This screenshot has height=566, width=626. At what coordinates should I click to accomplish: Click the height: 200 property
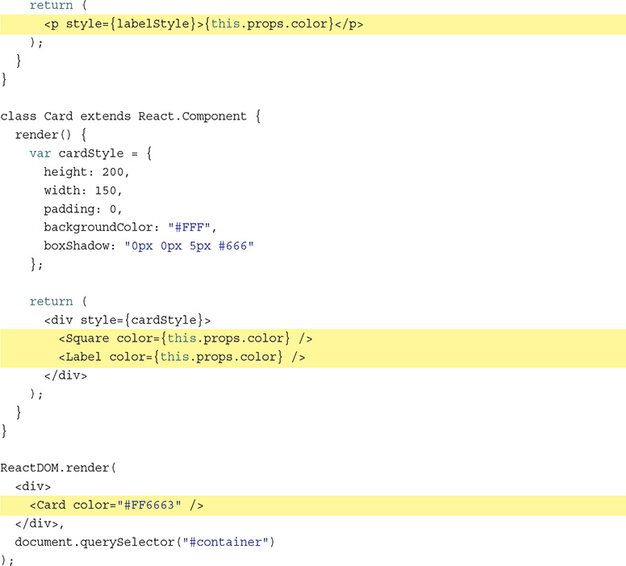(x=86, y=172)
